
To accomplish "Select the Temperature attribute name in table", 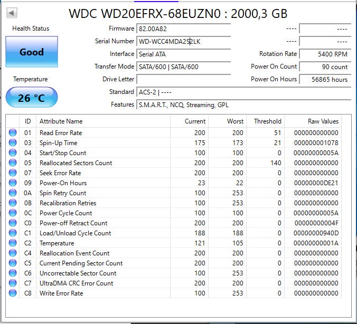I will pyautogui.click(x=57, y=243).
